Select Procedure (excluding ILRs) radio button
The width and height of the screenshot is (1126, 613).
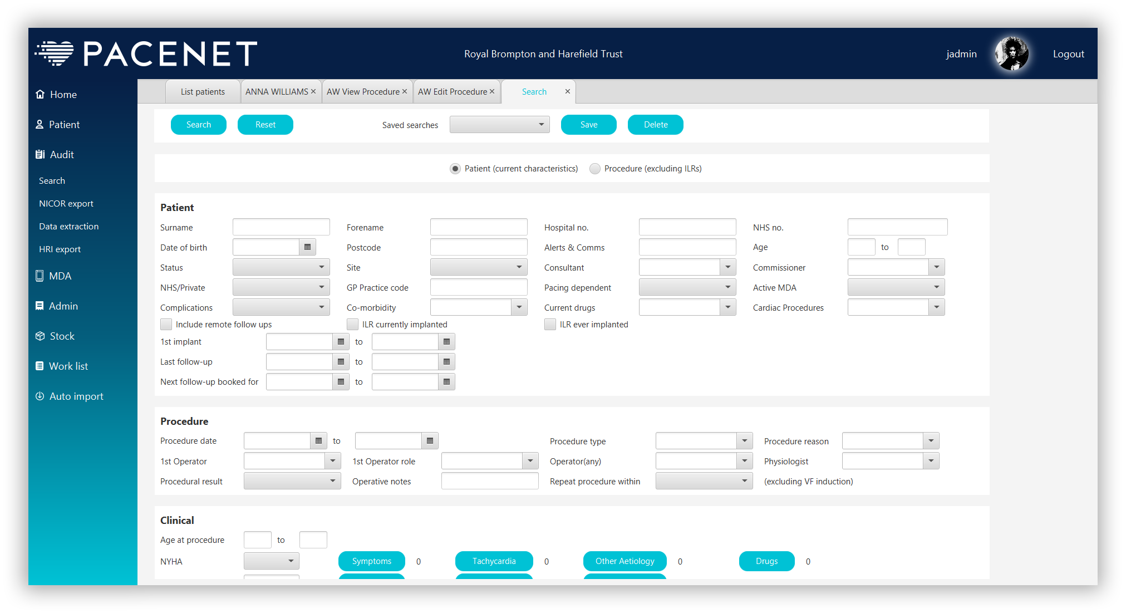tap(595, 169)
